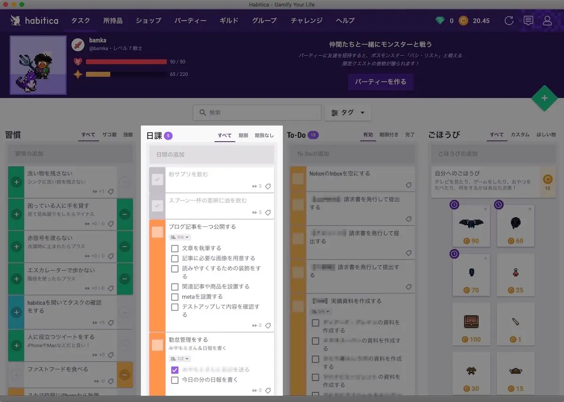This screenshot has width=564, height=402.
Task: Check 記事に必要な画像を用意する item
Action: 175,258
